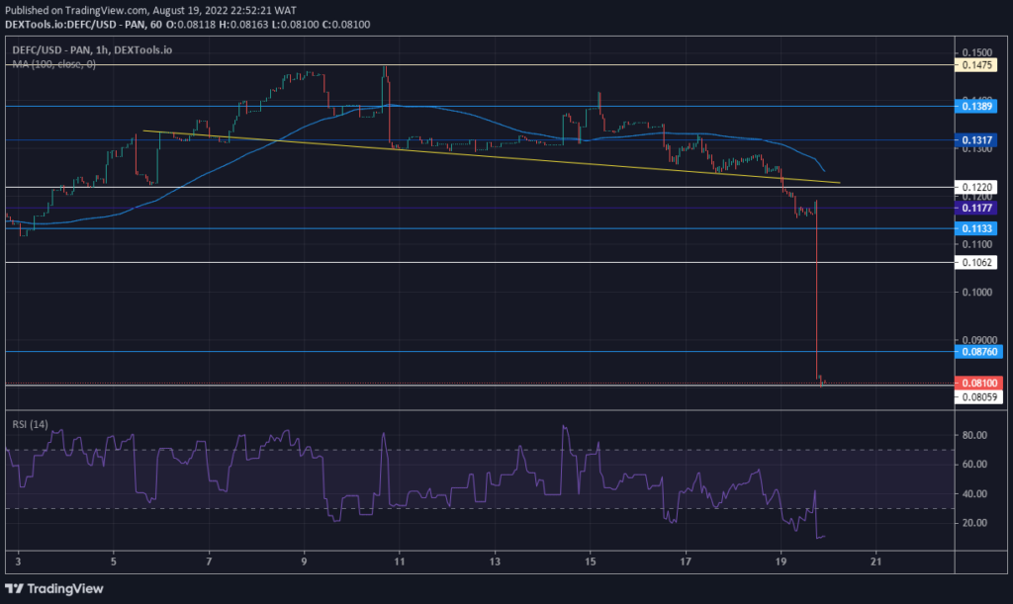Viewport: 1013px width, 604px height.
Task: Click date label 17 on time axis
Action: 686,561
